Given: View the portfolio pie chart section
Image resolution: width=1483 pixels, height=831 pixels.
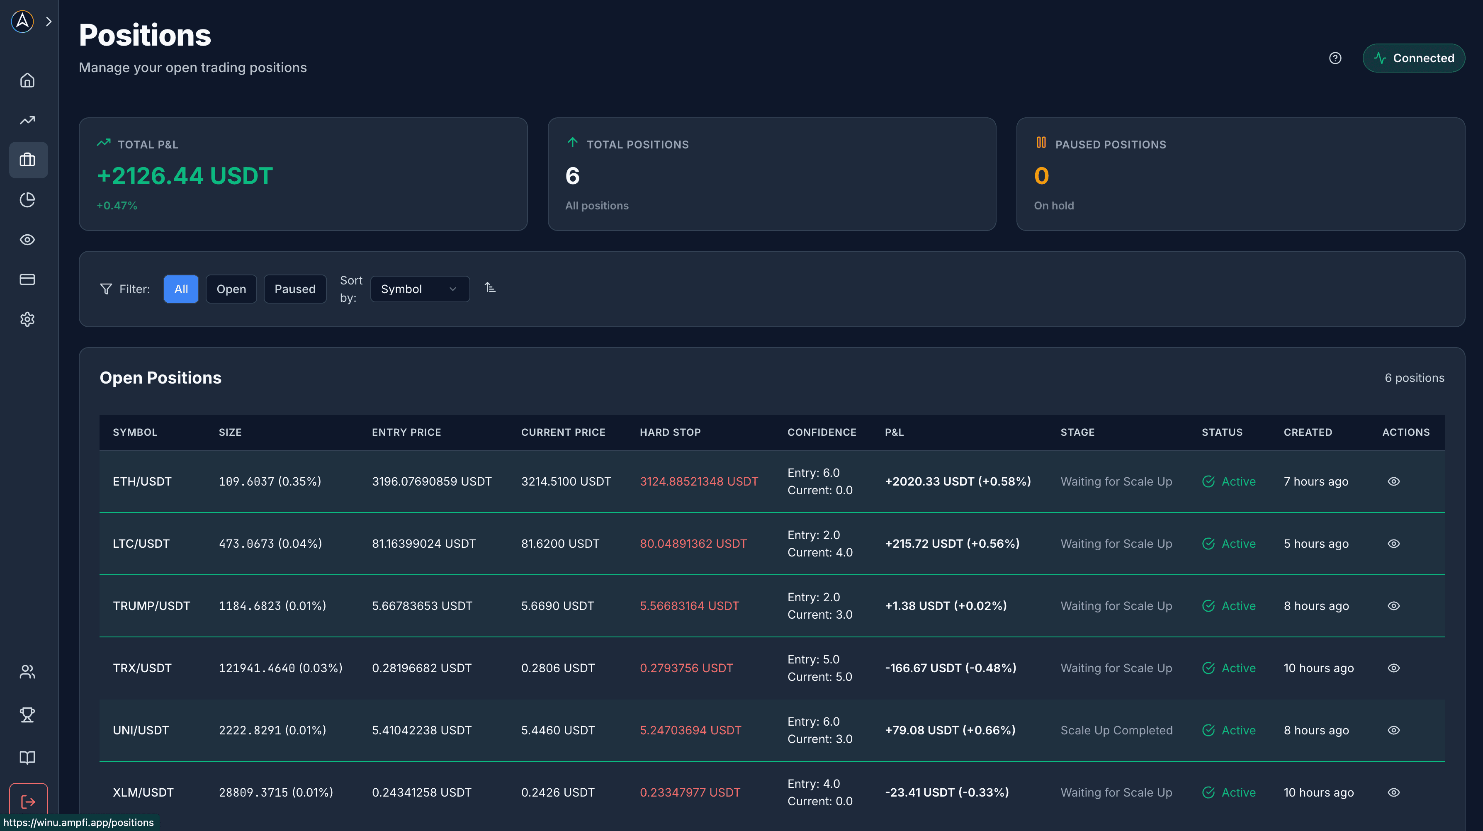Looking at the screenshot, I should (28, 200).
